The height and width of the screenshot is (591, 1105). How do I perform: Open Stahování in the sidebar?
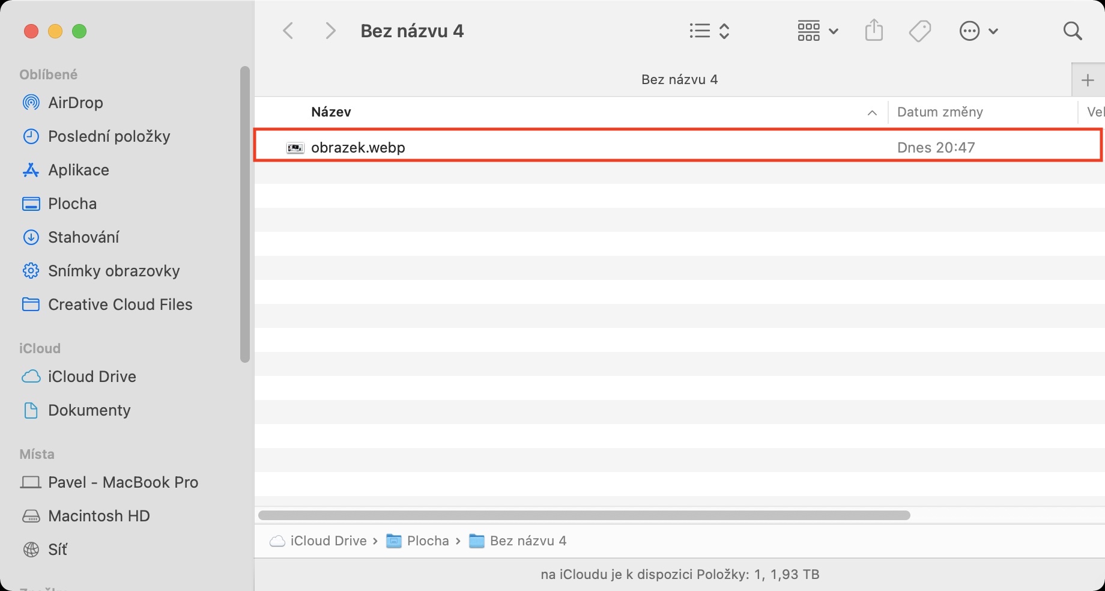click(83, 237)
